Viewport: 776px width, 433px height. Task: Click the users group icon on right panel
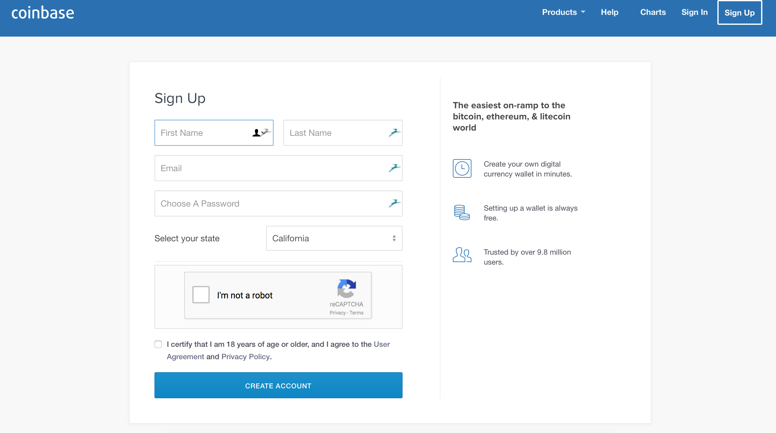point(462,254)
